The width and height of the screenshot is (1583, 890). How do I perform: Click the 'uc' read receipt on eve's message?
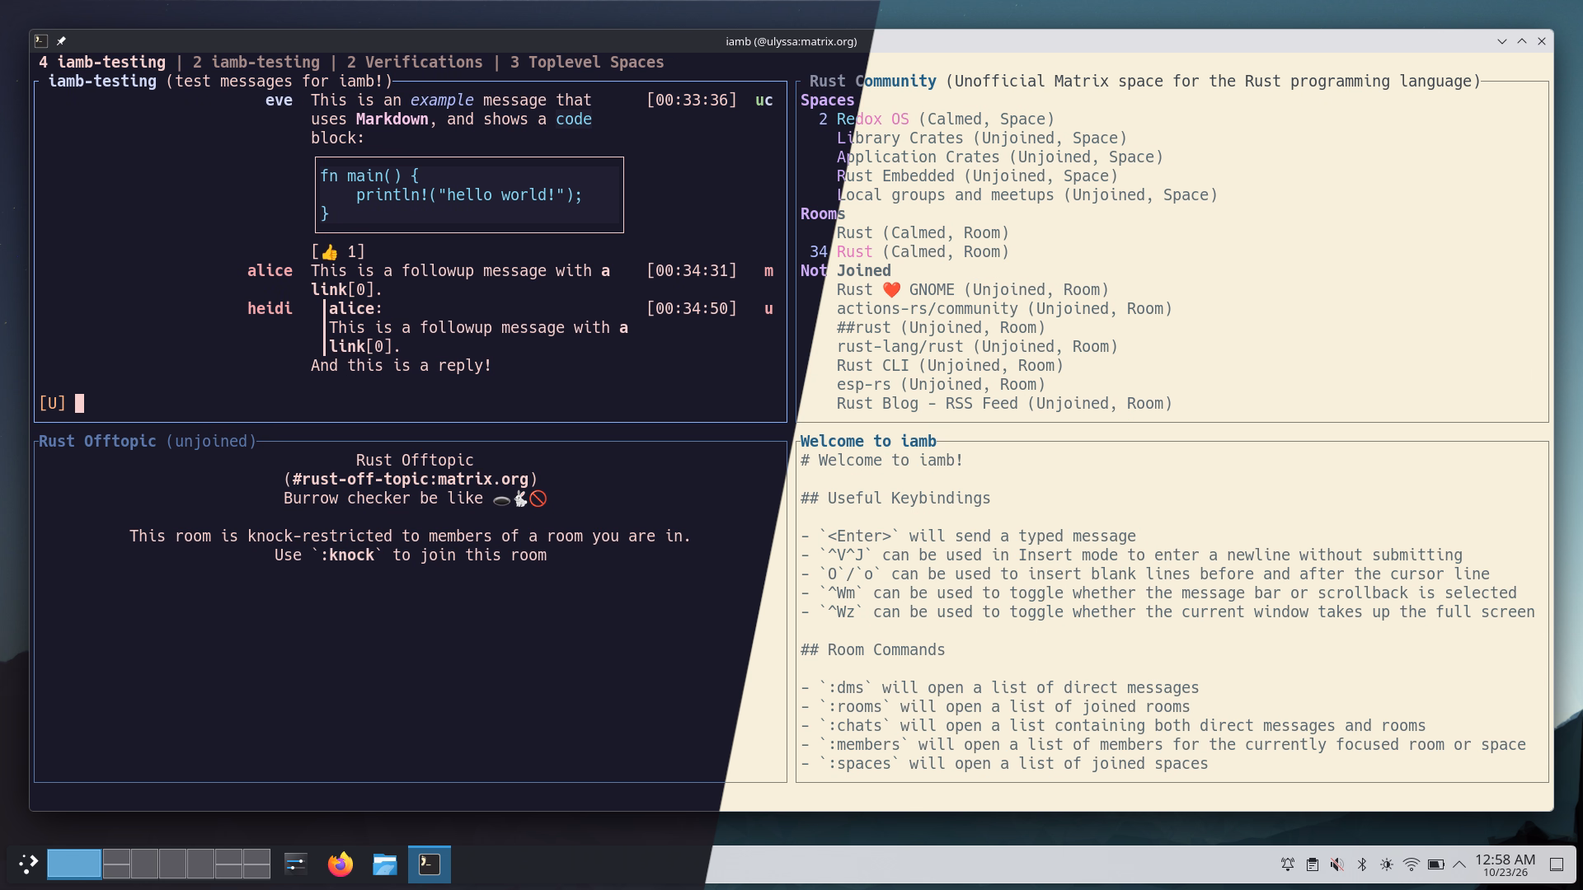coord(764,100)
